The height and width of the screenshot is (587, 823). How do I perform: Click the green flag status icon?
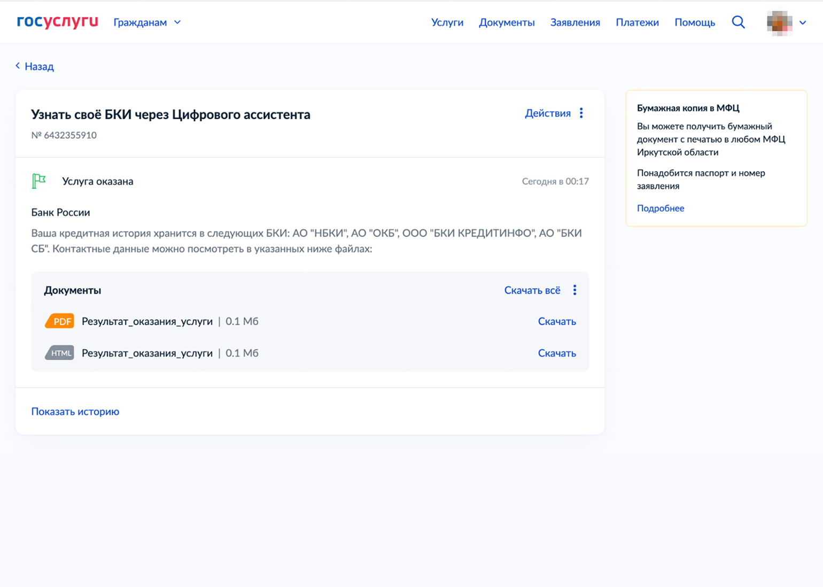[38, 181]
